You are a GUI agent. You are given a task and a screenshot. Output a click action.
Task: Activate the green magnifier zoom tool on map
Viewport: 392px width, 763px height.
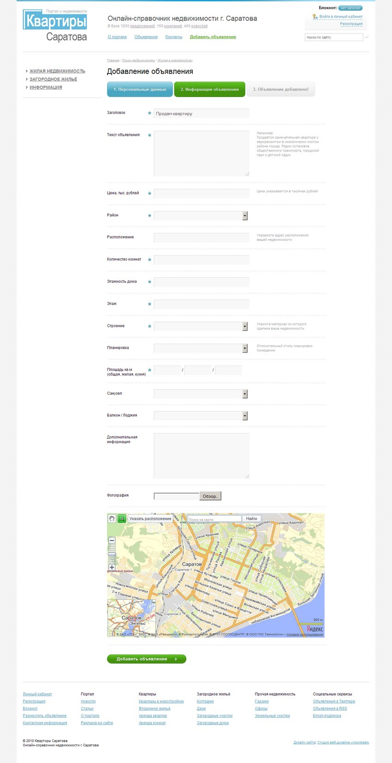(122, 519)
